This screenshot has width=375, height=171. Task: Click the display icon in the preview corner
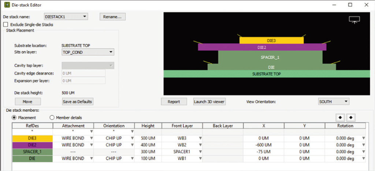pos(354,20)
